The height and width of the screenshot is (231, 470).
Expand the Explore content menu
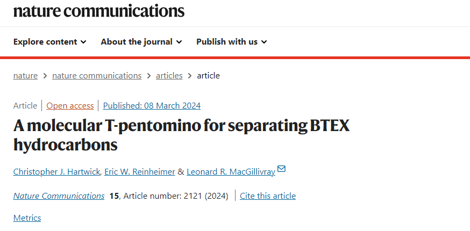coord(50,42)
